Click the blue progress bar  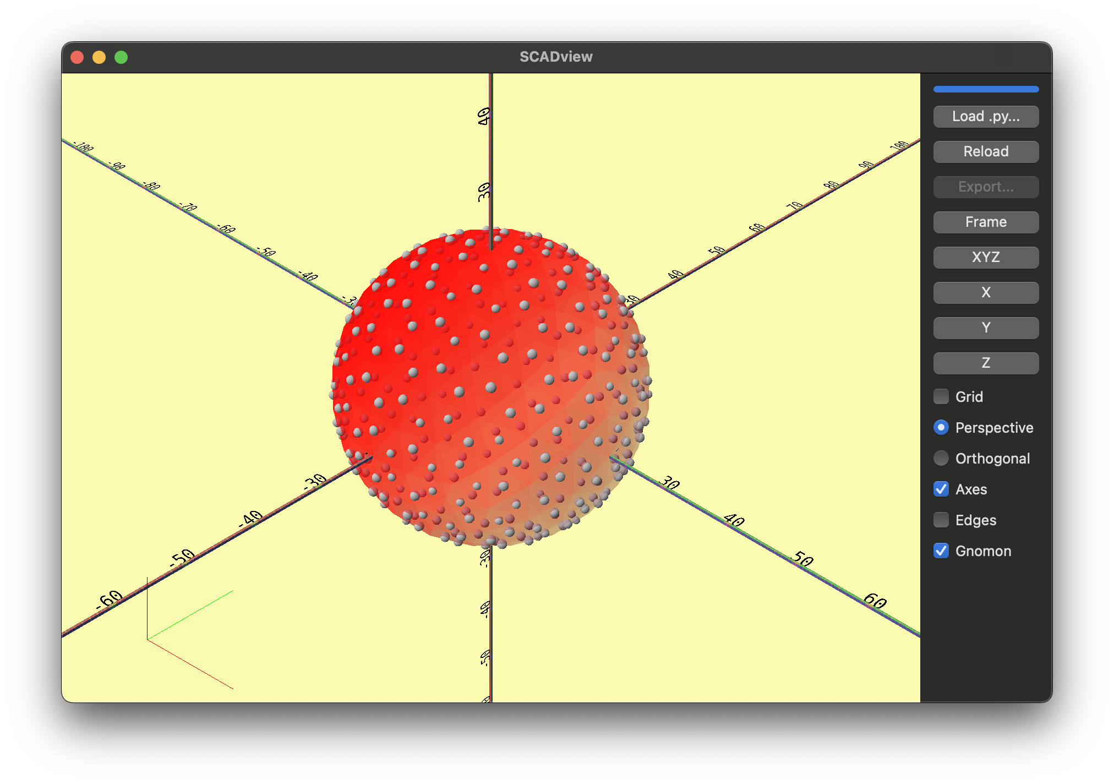(x=985, y=89)
